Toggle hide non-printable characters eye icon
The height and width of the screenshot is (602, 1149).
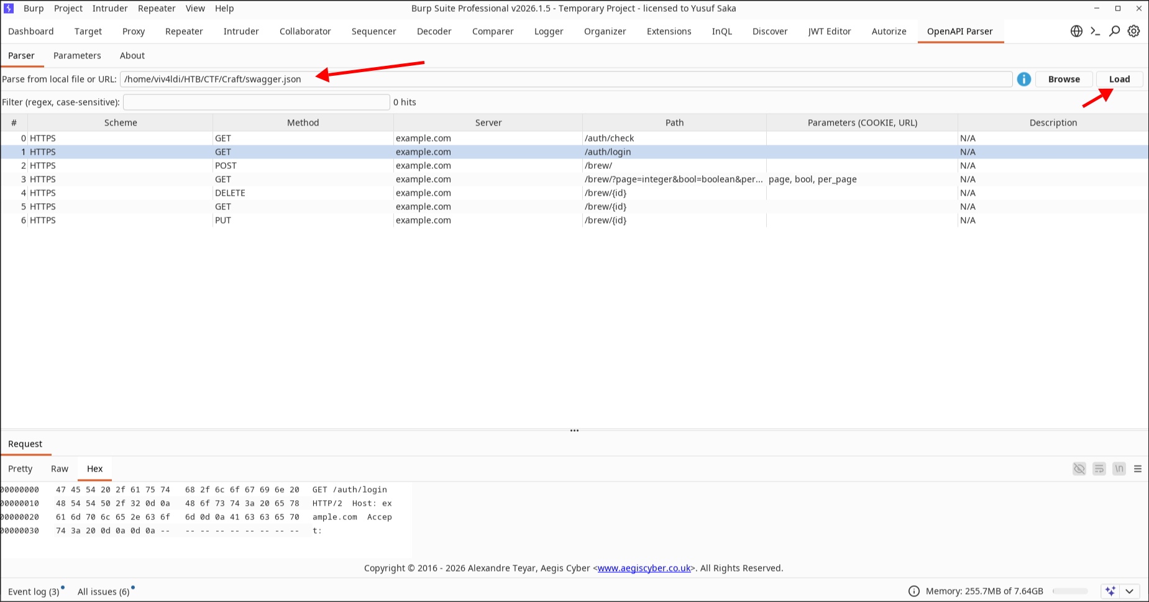pyautogui.click(x=1079, y=469)
